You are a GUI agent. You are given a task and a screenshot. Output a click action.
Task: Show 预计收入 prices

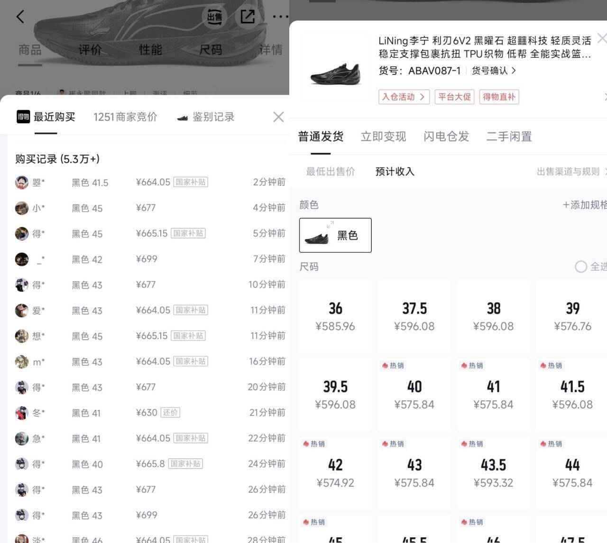[x=395, y=171]
